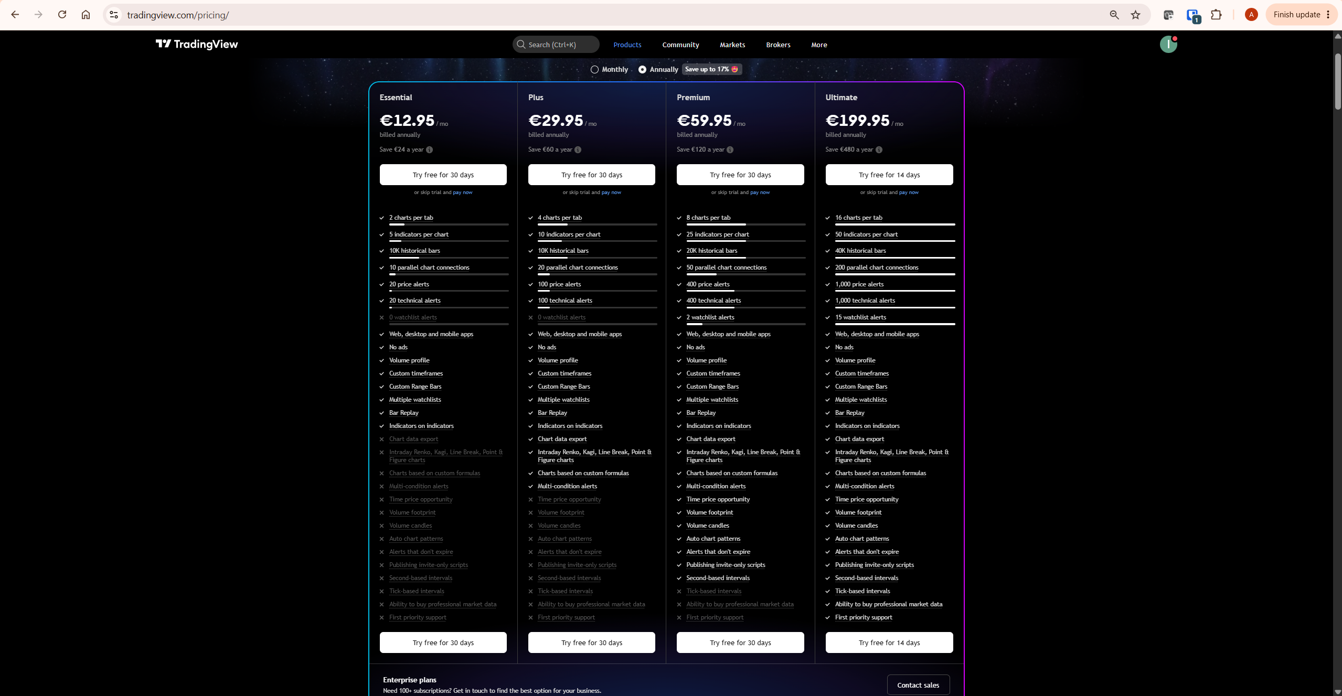Open the Products menu

[x=627, y=45]
